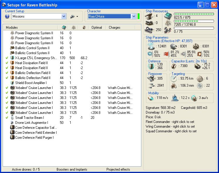Image resolution: width=219 pixels, height=173 pixels.
Task: Click the Core Defence Field Purger I rig icon
Action: pyautogui.click(x=12, y=137)
